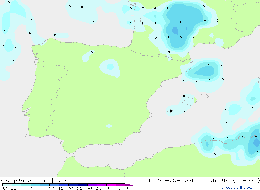The height and width of the screenshot is (190, 260).
Task: Click the 'Fr 01-05-2026 03..06 UTC (18+276)' timestamp
Action: pos(204,180)
